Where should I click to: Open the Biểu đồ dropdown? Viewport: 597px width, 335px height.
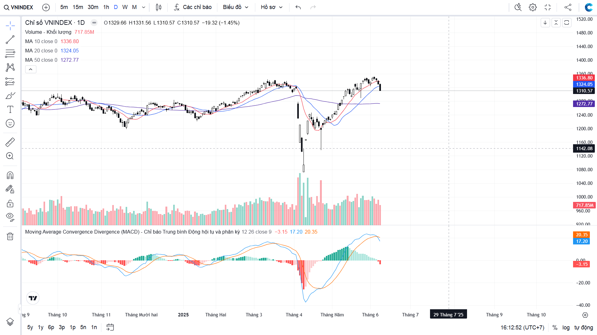pyautogui.click(x=235, y=7)
